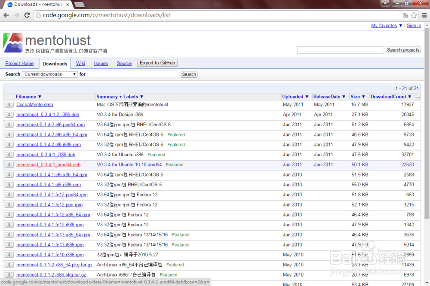Expand the My favorites dropdown
The height and width of the screenshot is (286, 430).
pyautogui.click(x=385, y=25)
